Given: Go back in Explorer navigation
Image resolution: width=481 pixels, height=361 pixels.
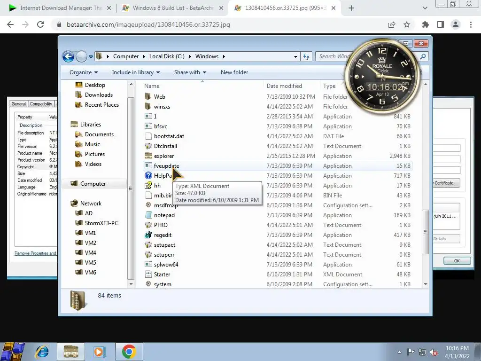Looking at the screenshot, I should coord(68,56).
